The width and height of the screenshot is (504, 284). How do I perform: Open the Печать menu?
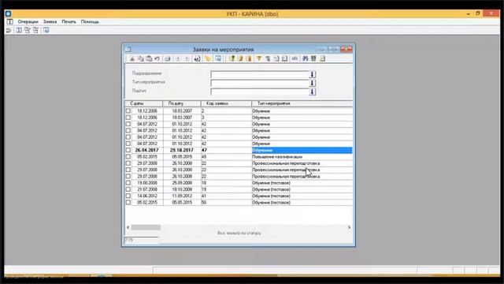click(x=69, y=21)
